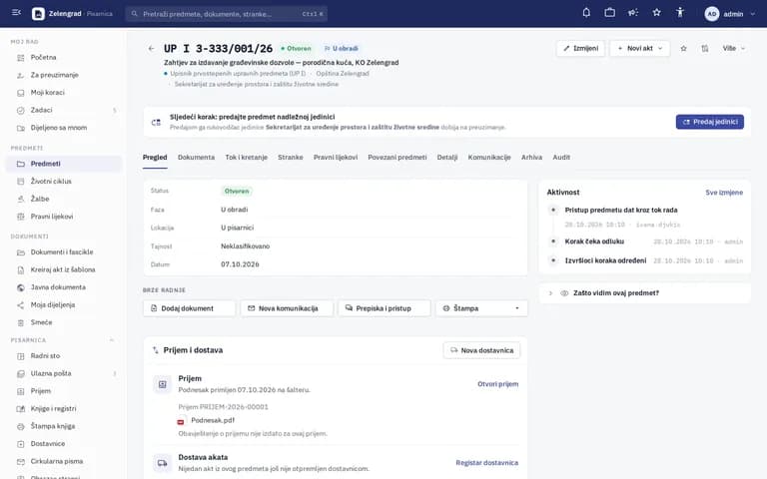Screen dimensions: 767x479
Task: Open Sve izmjene link
Action: pos(724,193)
